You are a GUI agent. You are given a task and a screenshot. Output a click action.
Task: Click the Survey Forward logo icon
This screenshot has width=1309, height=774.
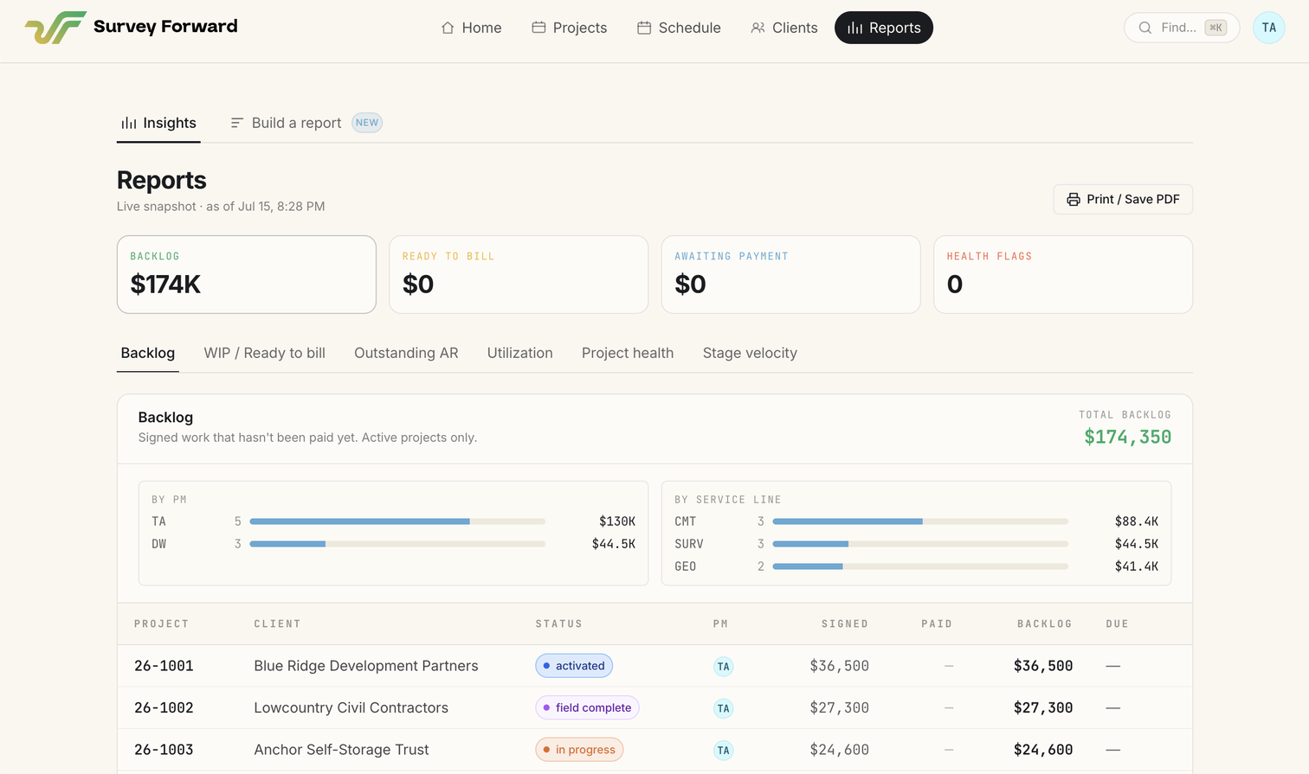[55, 28]
